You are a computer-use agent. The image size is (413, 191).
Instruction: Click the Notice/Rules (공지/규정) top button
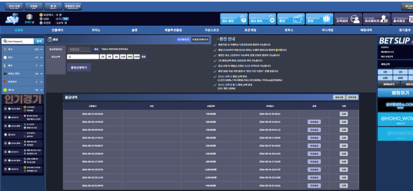(x=14, y=6)
